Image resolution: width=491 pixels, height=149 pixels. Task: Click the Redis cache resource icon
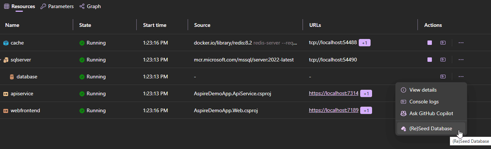(x=6, y=43)
